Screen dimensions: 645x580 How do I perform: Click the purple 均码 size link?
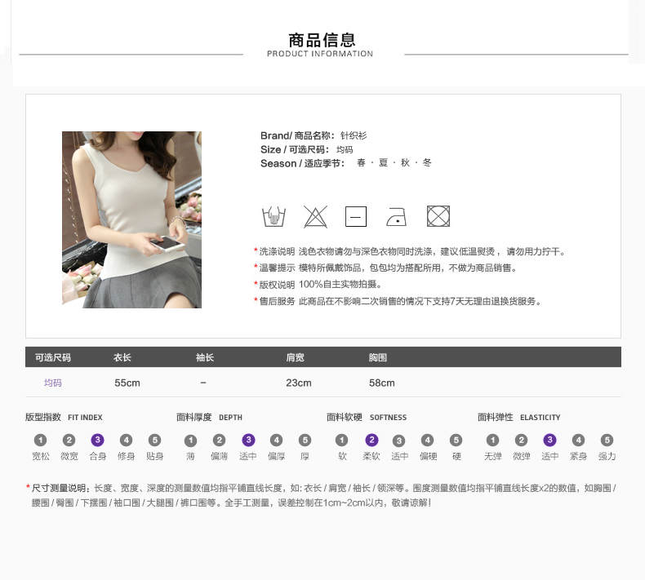[x=53, y=383]
